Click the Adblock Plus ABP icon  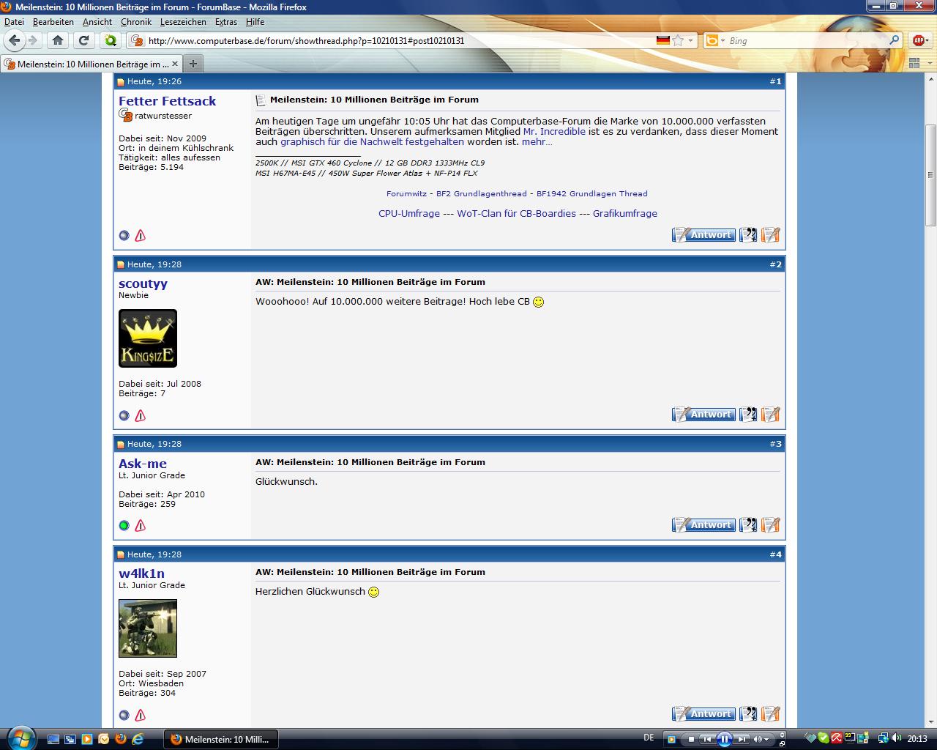(x=919, y=40)
